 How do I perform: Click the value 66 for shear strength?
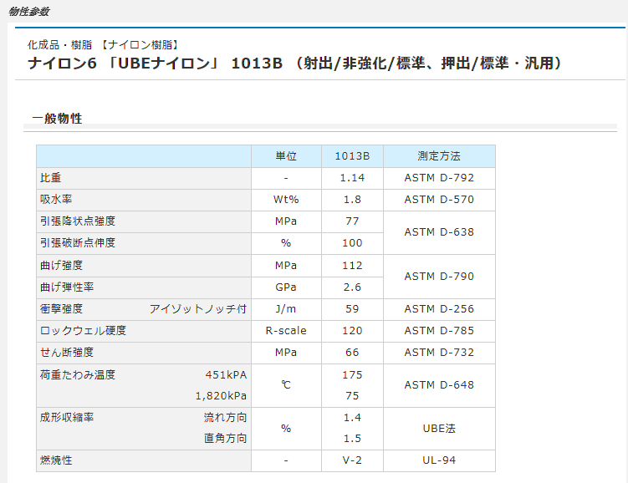(352, 352)
